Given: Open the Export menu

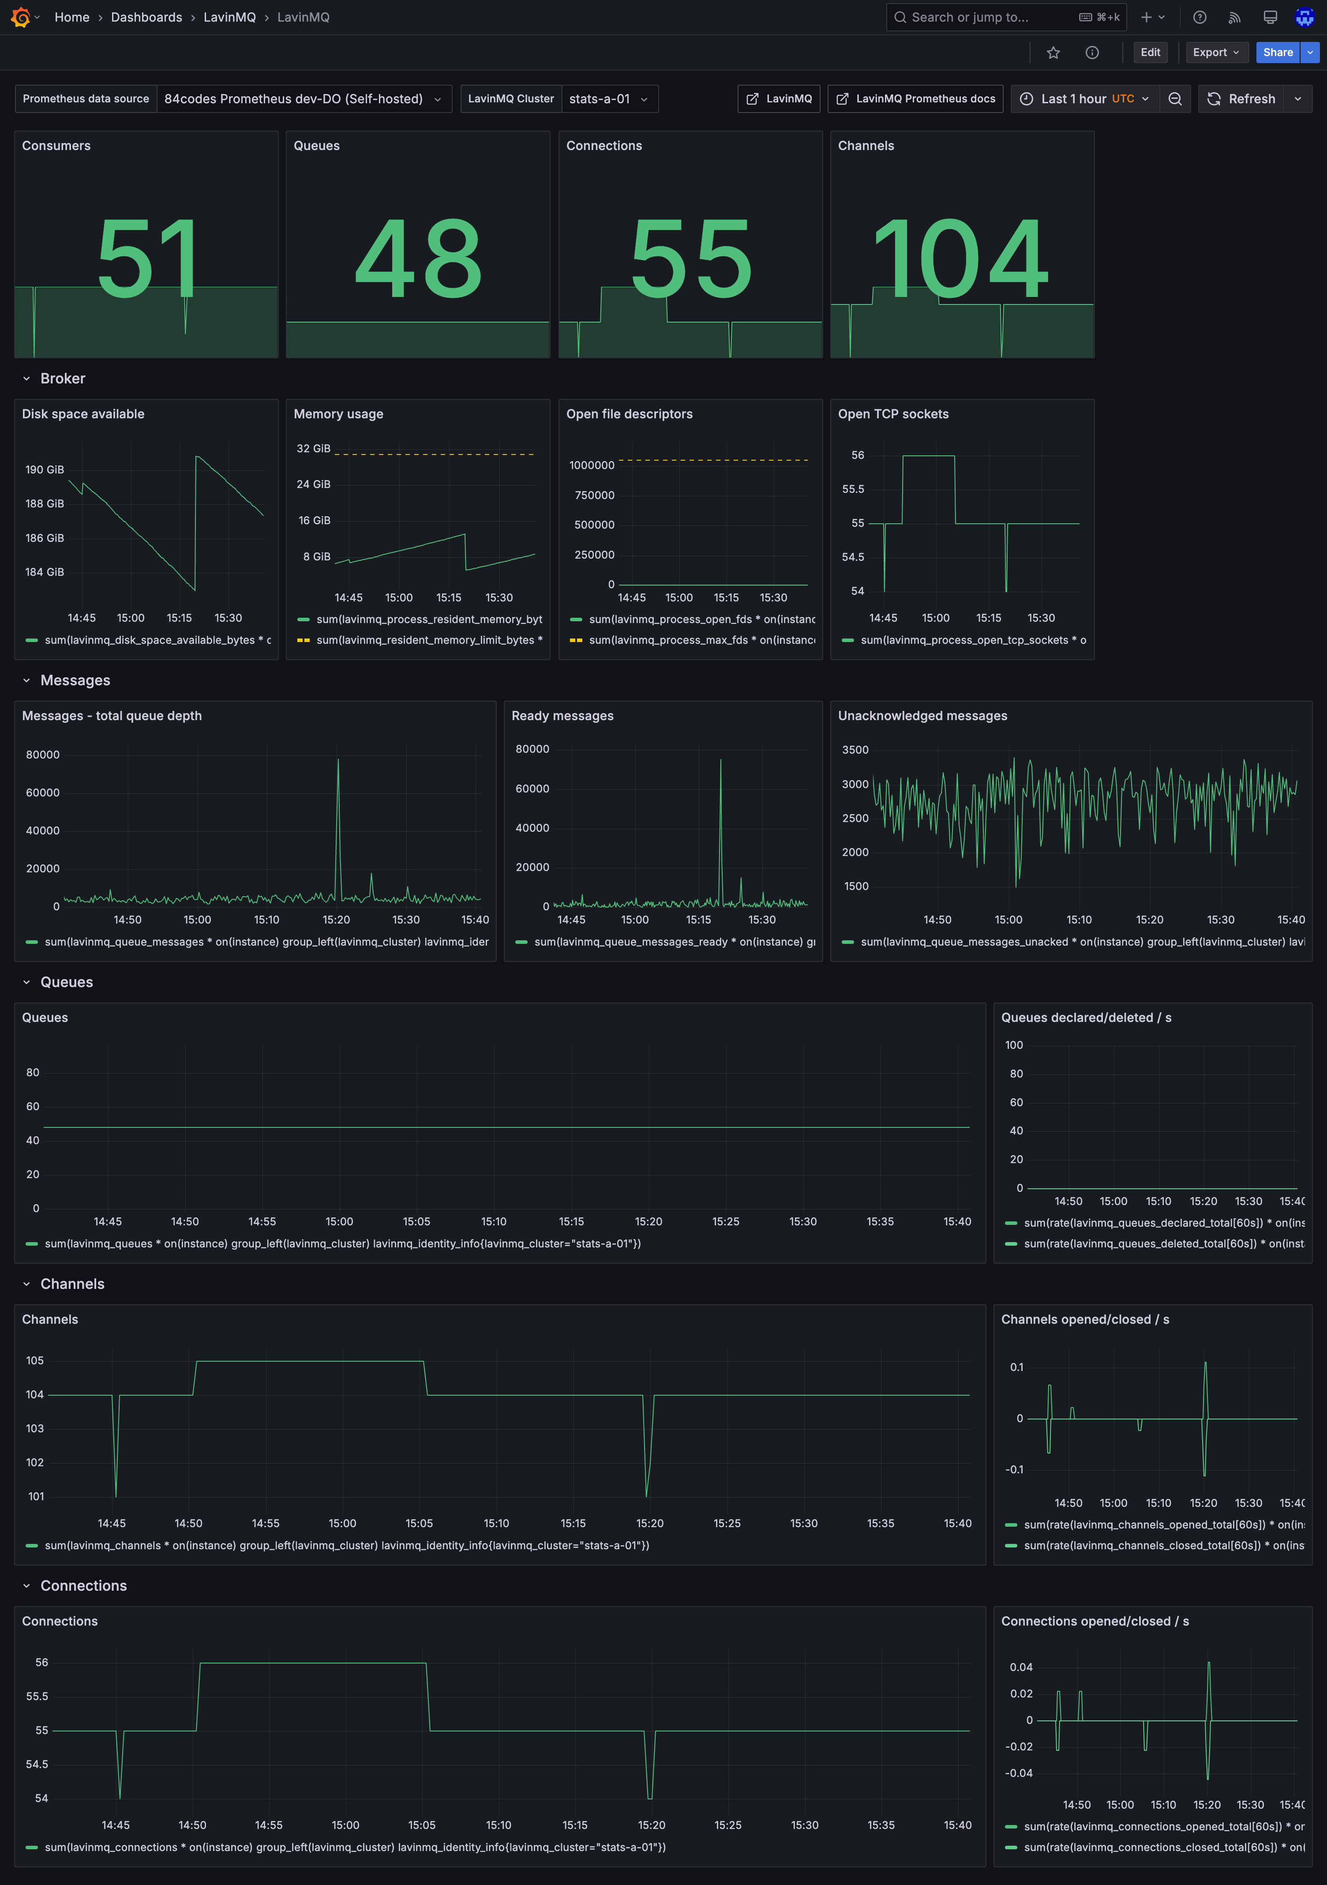Looking at the screenshot, I should point(1215,53).
